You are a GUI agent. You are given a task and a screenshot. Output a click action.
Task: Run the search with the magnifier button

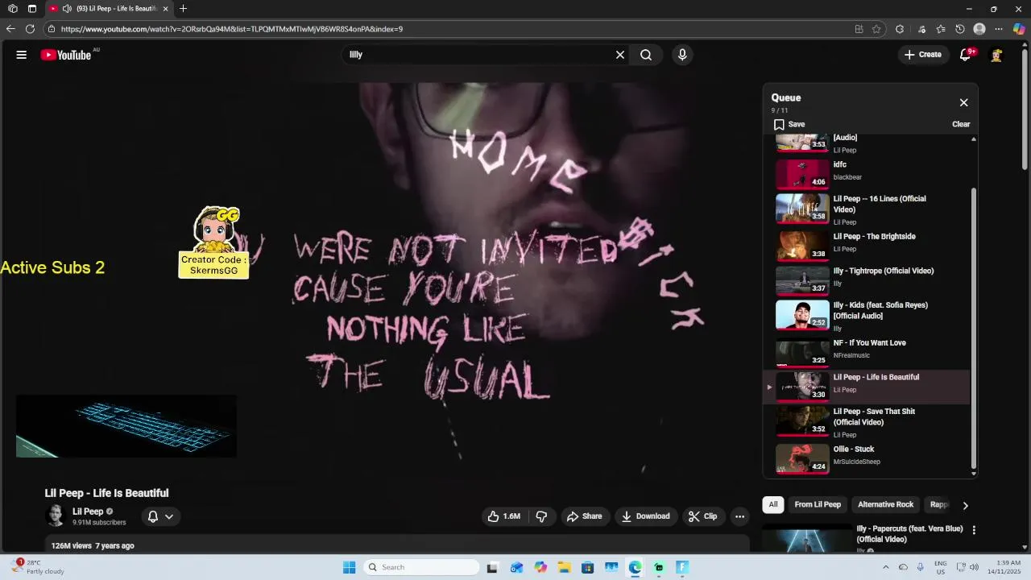click(646, 55)
